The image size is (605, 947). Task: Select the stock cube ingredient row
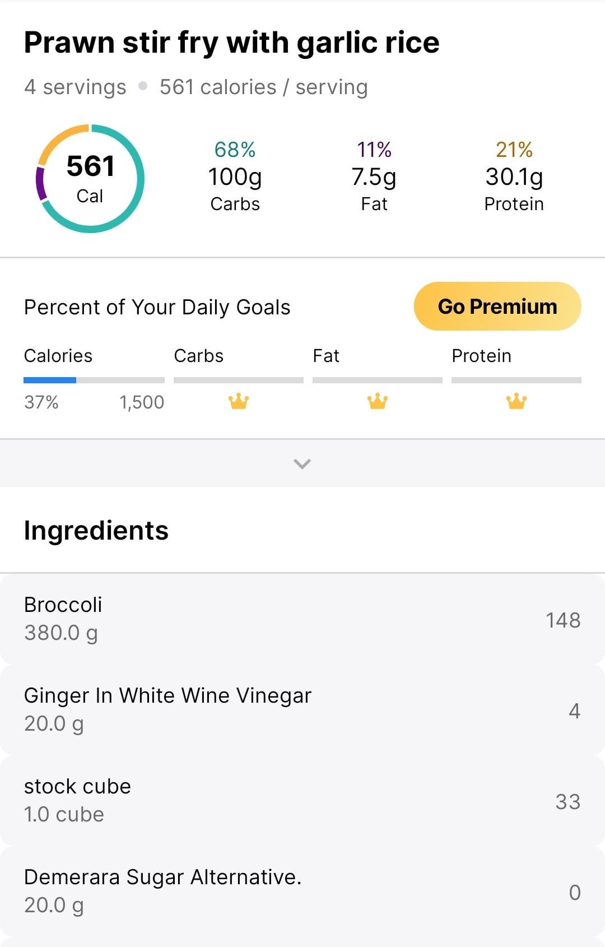[302, 801]
